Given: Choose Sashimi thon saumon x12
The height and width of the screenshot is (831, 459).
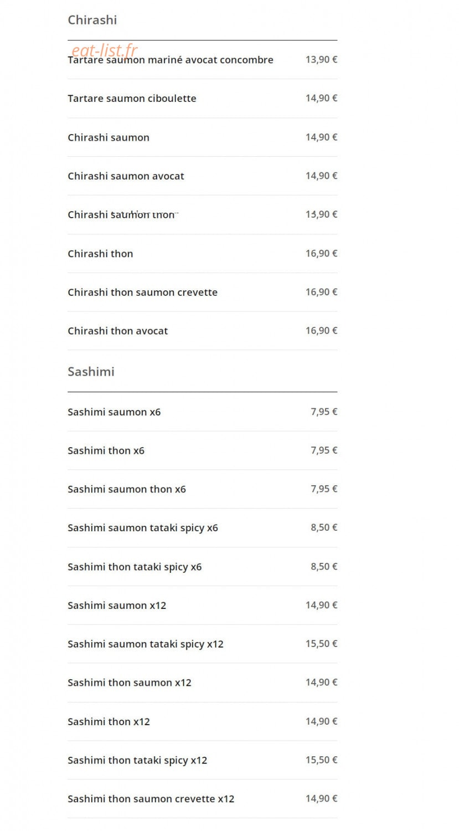Looking at the screenshot, I should tap(130, 683).
